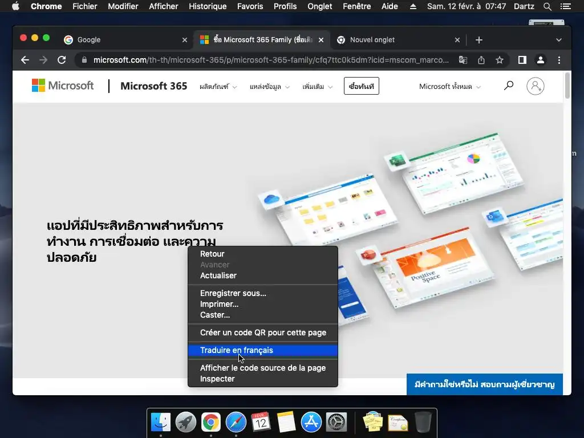Open the Favoris menu
This screenshot has height=438, width=584.
tap(250, 6)
